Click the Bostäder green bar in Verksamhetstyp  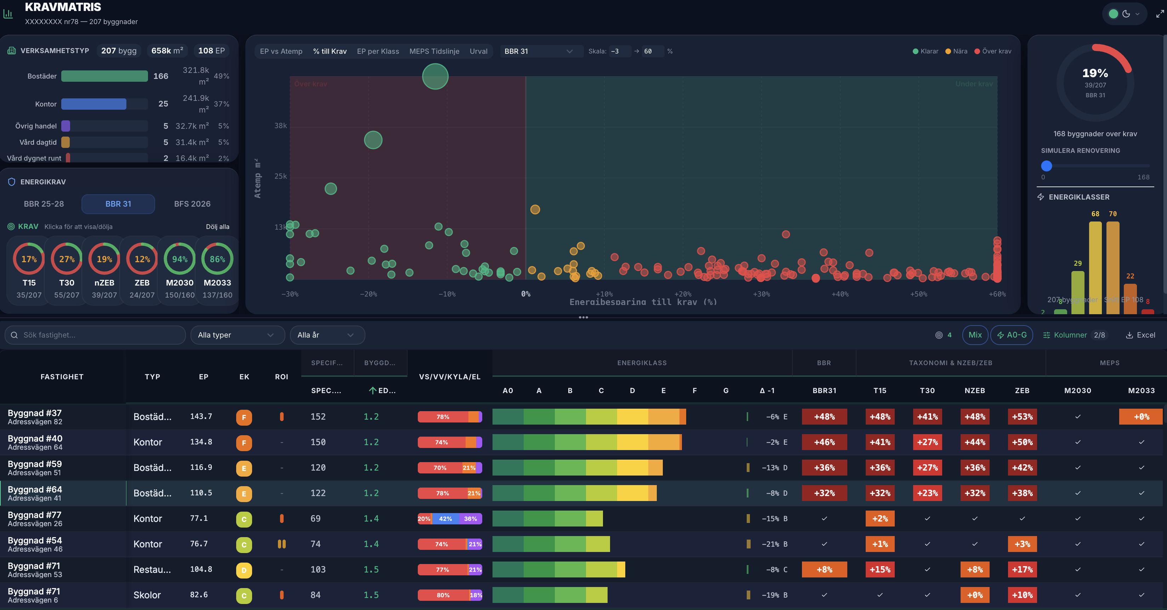104,76
